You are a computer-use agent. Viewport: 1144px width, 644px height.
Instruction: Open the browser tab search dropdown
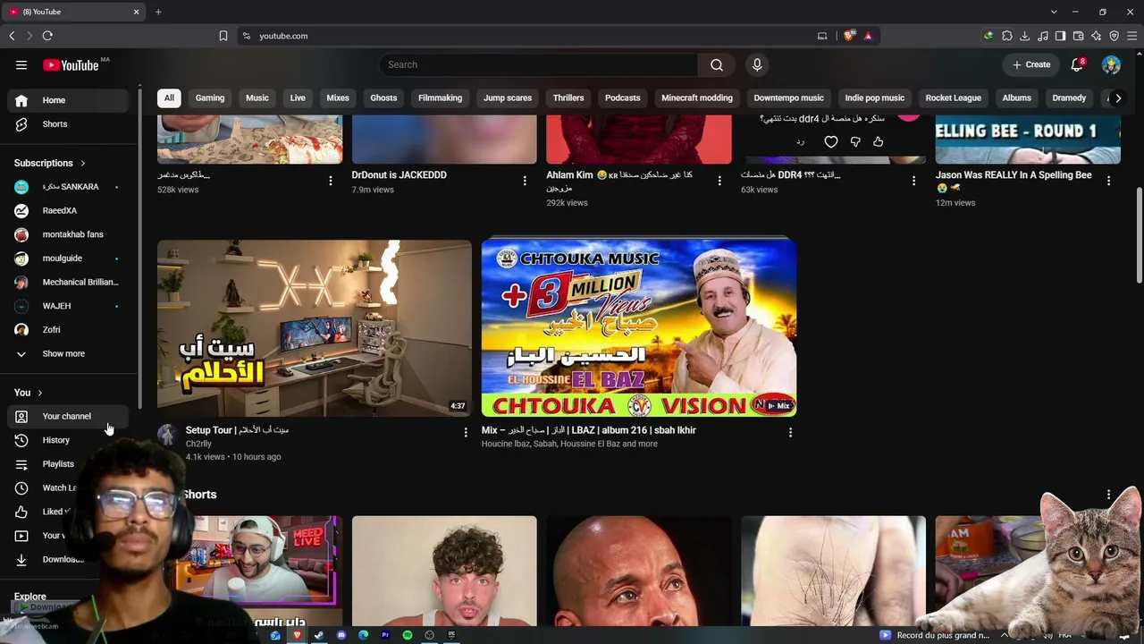[1054, 12]
